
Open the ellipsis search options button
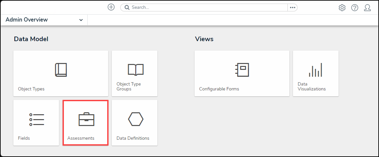click(x=292, y=8)
